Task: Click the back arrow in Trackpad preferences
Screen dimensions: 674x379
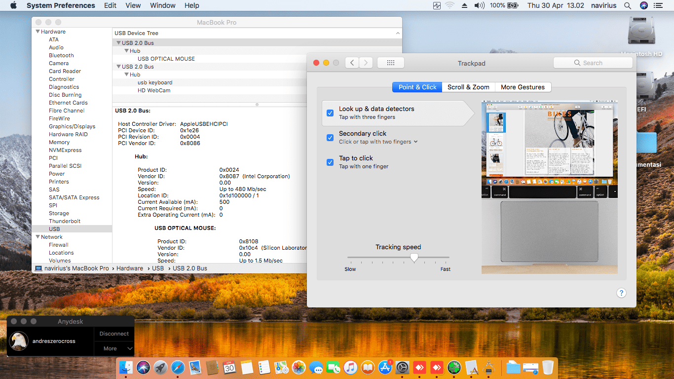Action: click(x=352, y=63)
